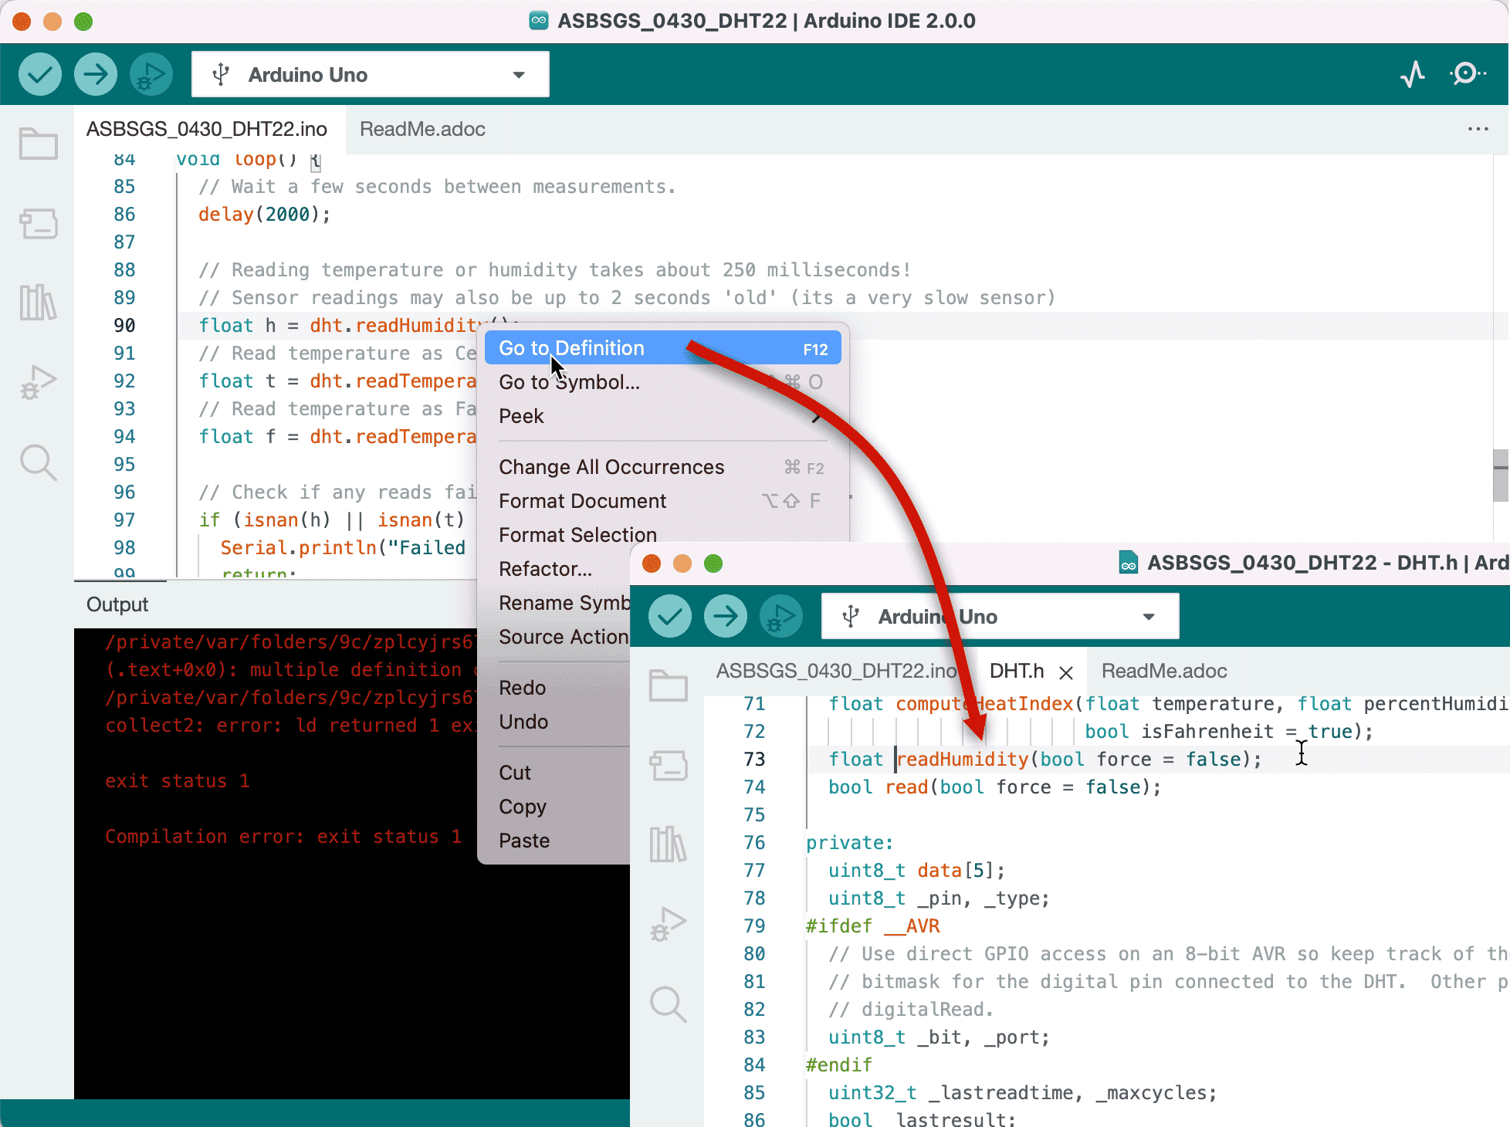Choose Format Document menu item
Viewport: 1510px width, 1127px height.
(662, 501)
